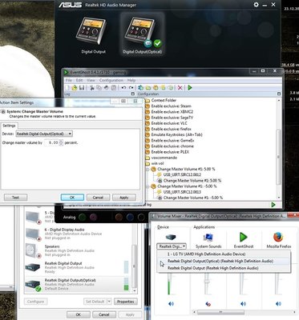The height and width of the screenshot is (320, 299).
Task: Click OK button in Sound dialog
Action: point(78,314)
